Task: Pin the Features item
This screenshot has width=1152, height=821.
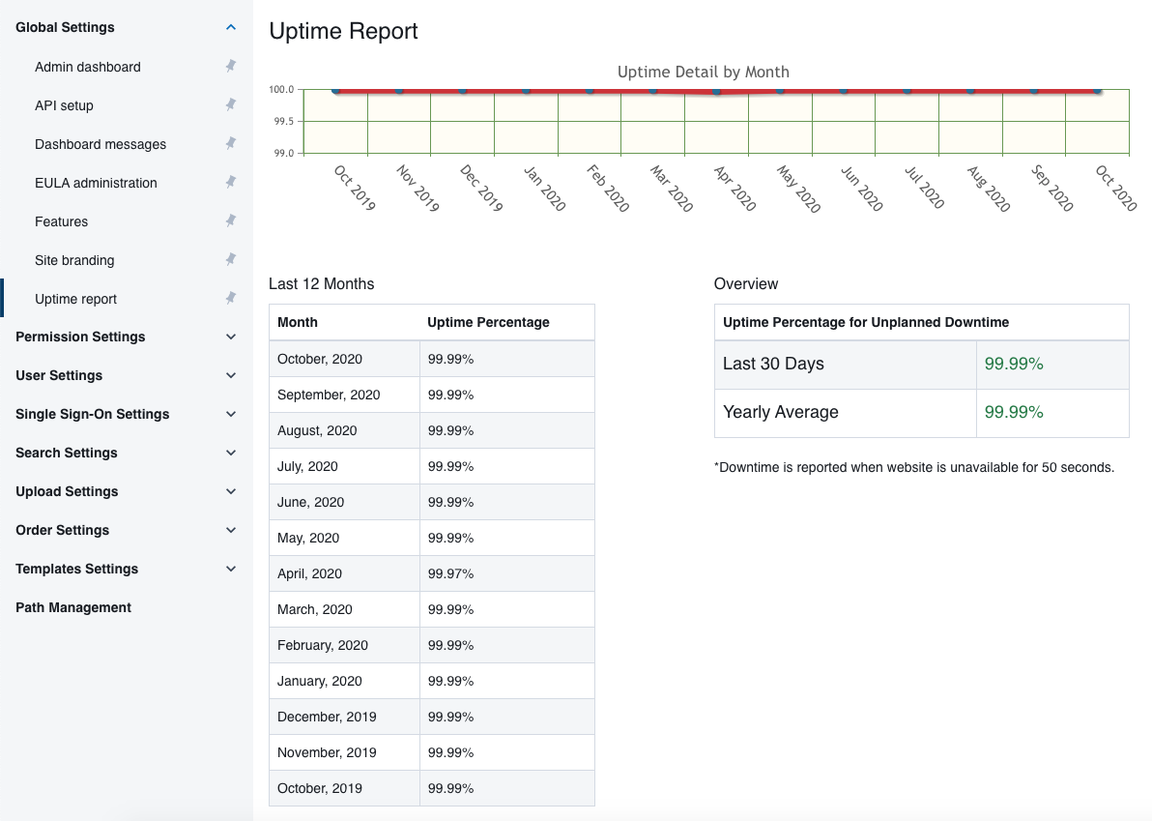Action: coord(231,221)
